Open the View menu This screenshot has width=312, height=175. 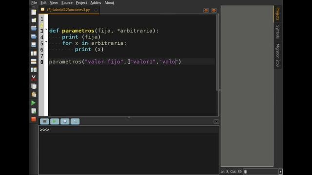pyautogui.click(x=54, y=3)
